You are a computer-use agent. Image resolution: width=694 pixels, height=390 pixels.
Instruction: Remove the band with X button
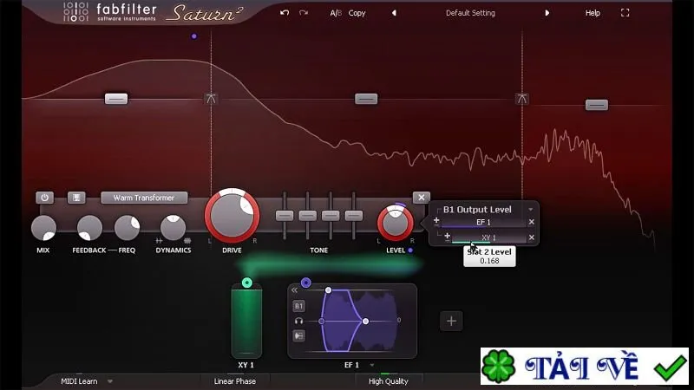[422, 198]
